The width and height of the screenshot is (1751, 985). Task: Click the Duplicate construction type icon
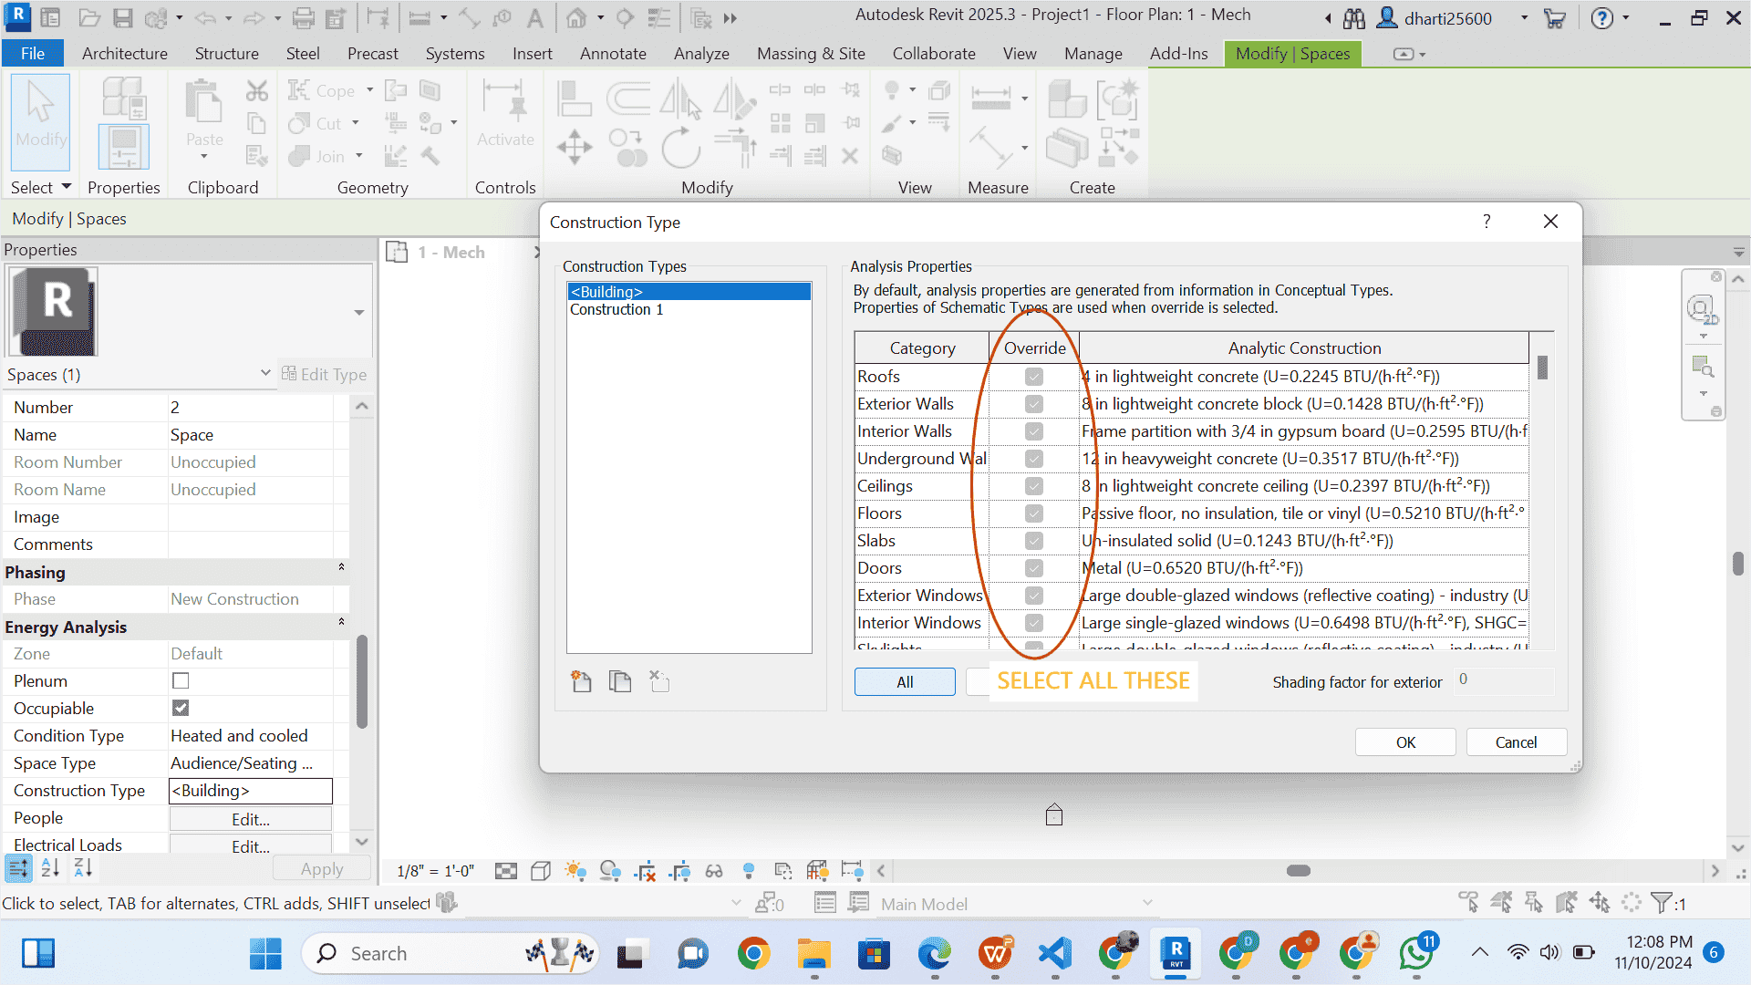[620, 681]
